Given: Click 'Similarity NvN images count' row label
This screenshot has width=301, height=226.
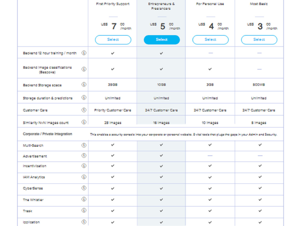Looking at the screenshot, I should 46,123.
